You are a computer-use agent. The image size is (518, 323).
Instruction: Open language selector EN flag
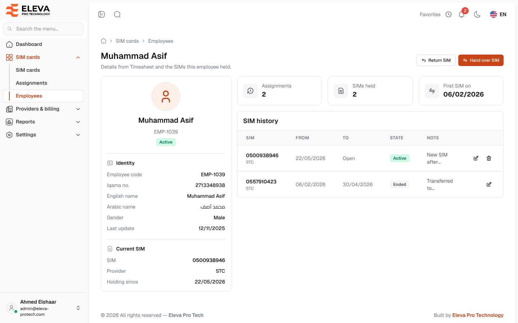pos(498,14)
